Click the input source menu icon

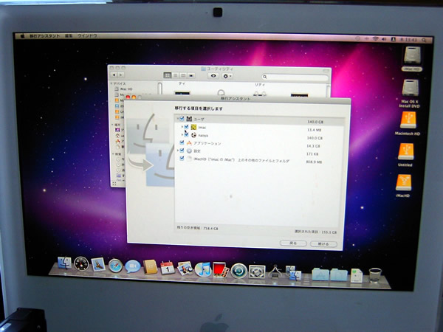pos(393,40)
